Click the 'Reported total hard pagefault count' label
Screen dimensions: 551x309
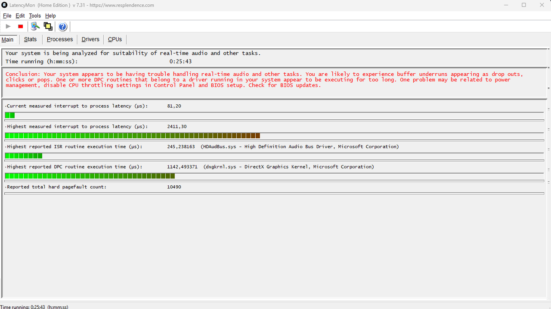point(56,187)
